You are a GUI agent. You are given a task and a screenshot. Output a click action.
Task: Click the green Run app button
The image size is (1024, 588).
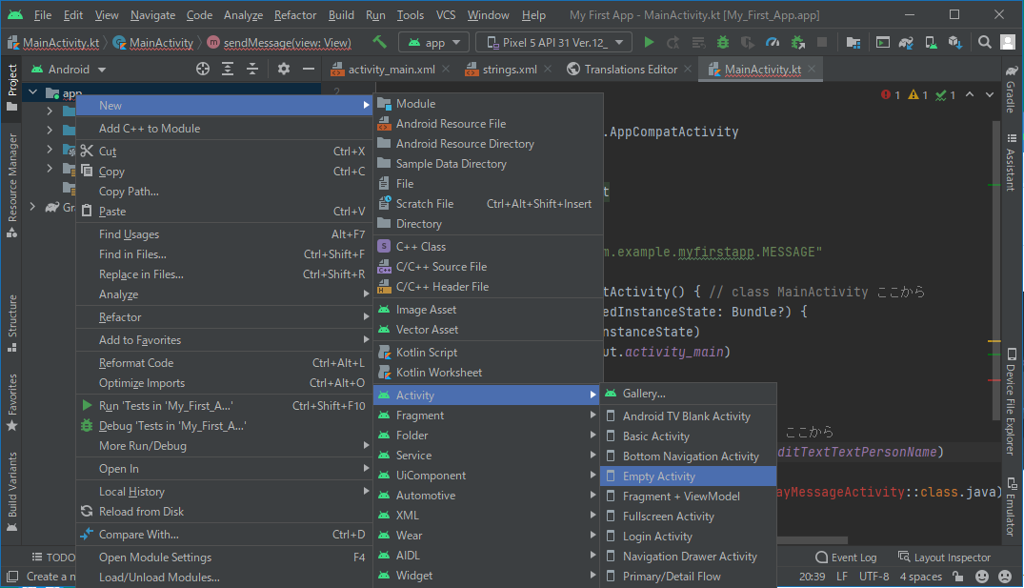click(649, 43)
